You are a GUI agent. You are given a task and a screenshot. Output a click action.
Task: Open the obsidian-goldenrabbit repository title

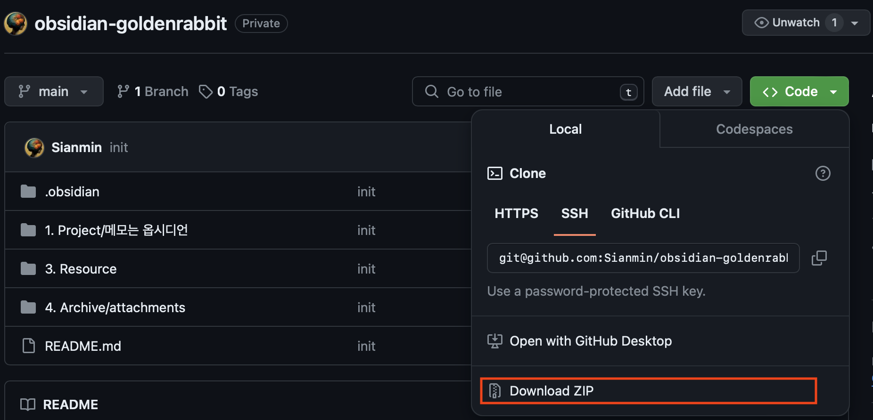click(x=131, y=24)
